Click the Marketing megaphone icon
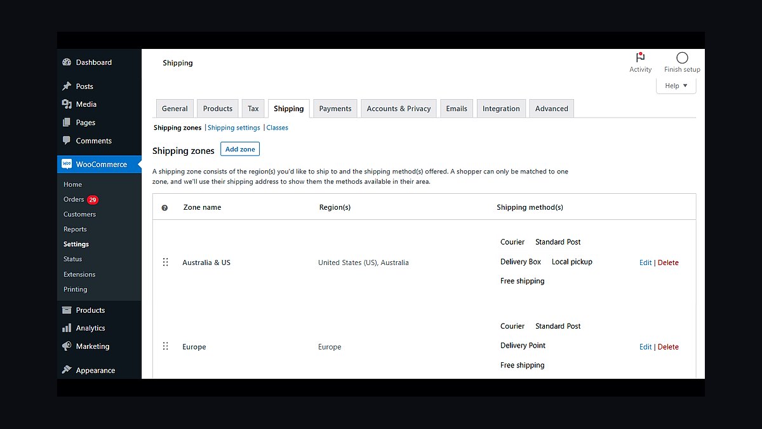Image resolution: width=762 pixels, height=429 pixels. [x=67, y=346]
